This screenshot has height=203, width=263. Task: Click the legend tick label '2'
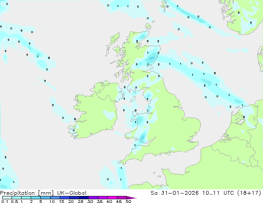coord(31,201)
